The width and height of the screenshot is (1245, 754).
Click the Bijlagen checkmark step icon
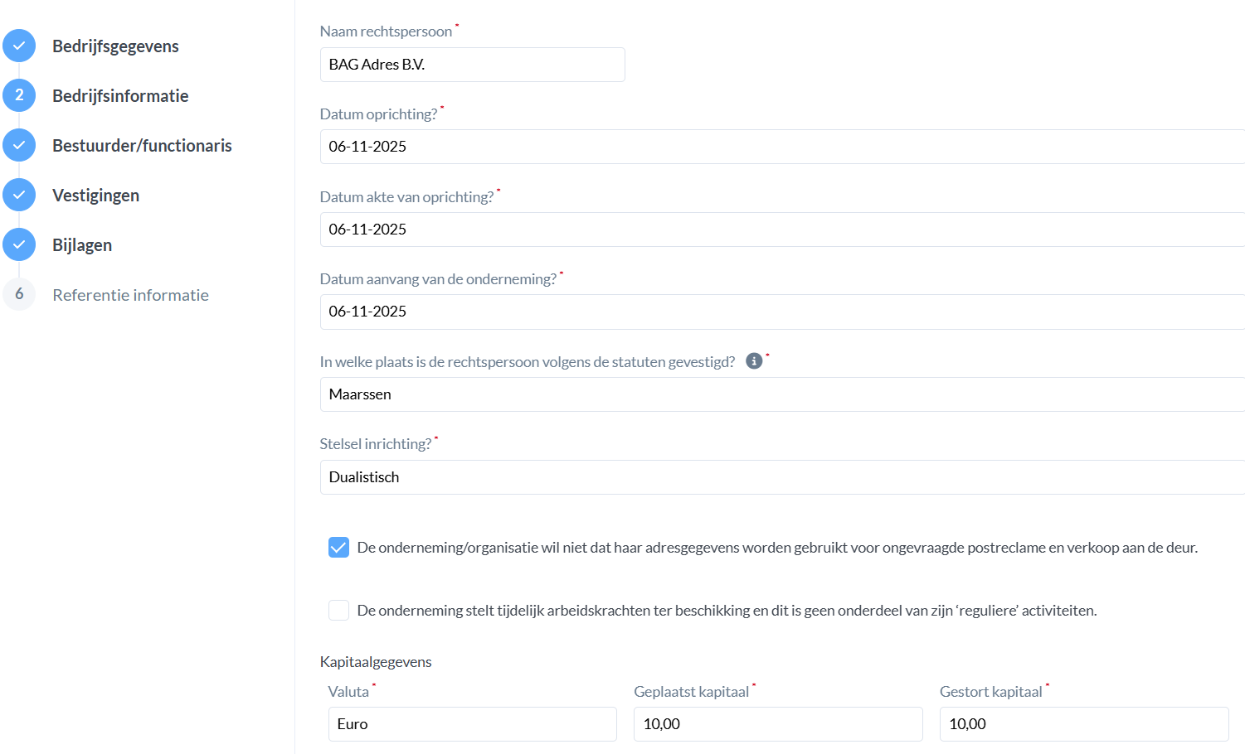coord(19,245)
